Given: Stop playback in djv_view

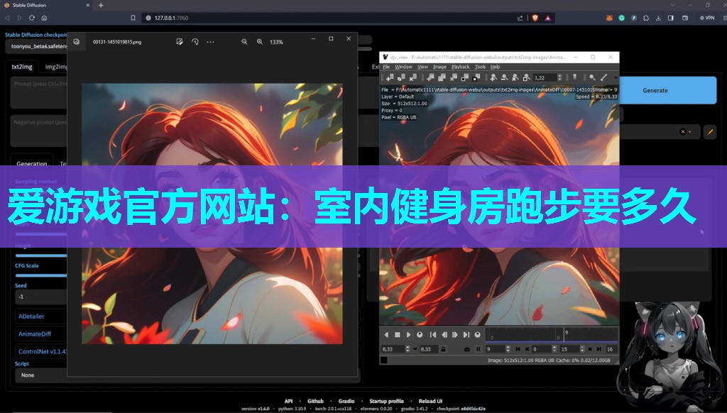Looking at the screenshot, I should click(398, 335).
